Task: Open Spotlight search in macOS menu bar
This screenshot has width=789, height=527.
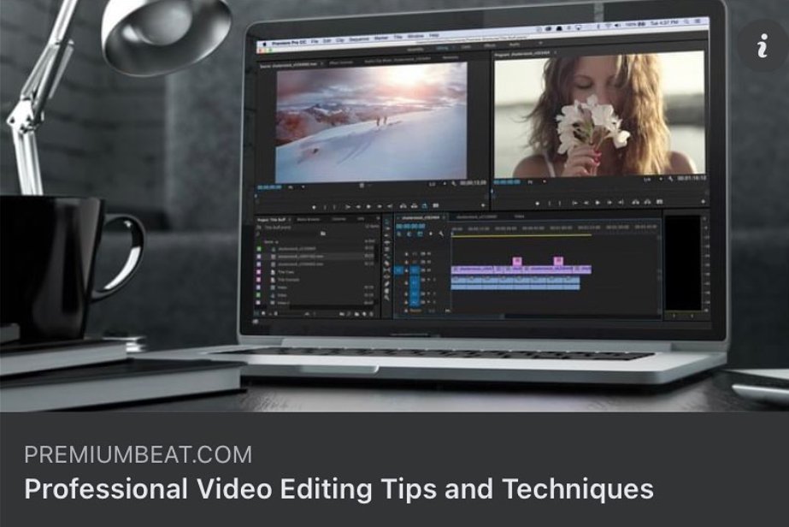Action: pyautogui.click(x=686, y=22)
